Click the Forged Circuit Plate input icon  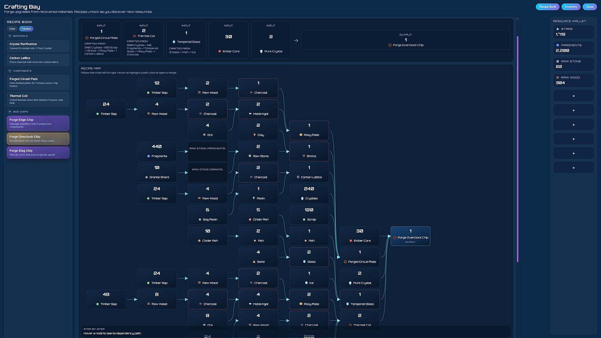point(87,38)
